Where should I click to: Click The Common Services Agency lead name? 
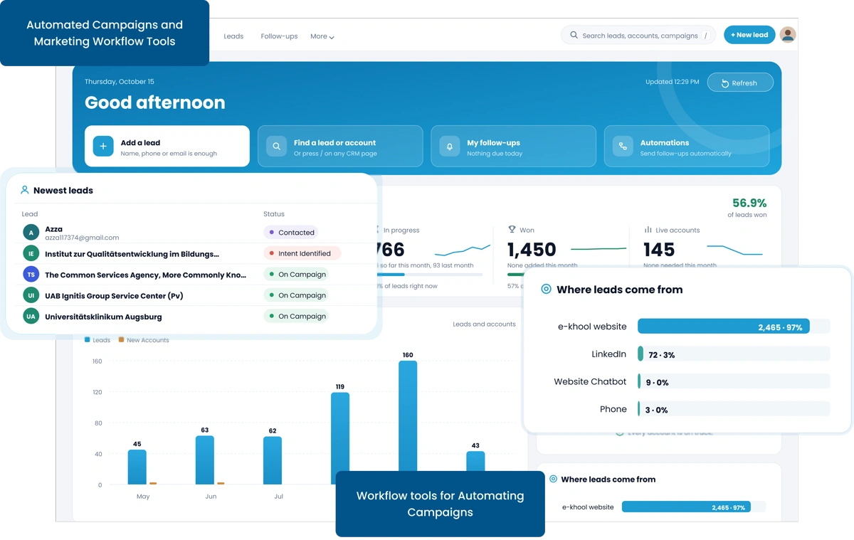click(x=145, y=275)
